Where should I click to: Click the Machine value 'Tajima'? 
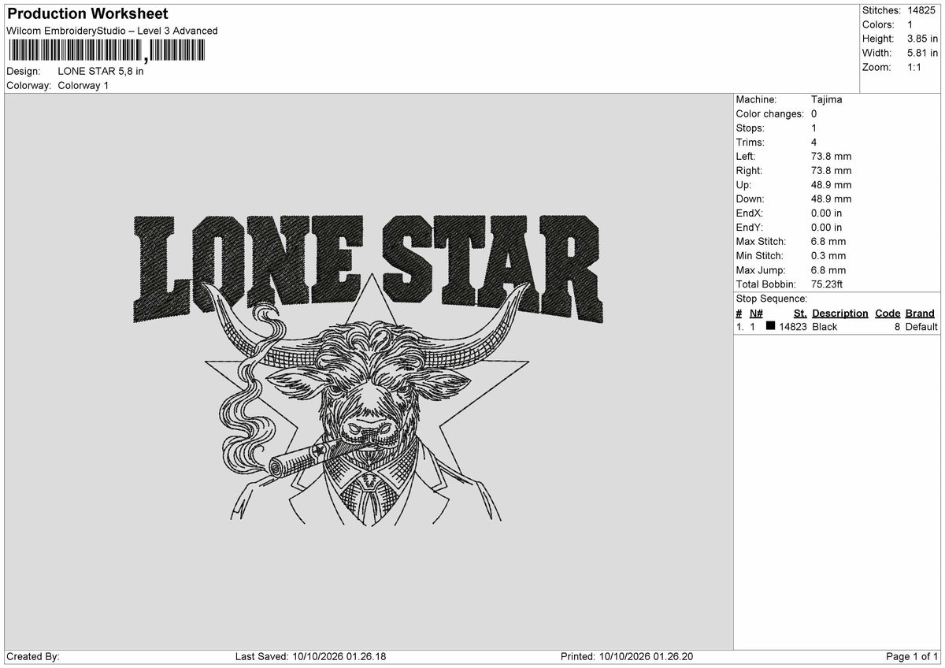click(826, 99)
